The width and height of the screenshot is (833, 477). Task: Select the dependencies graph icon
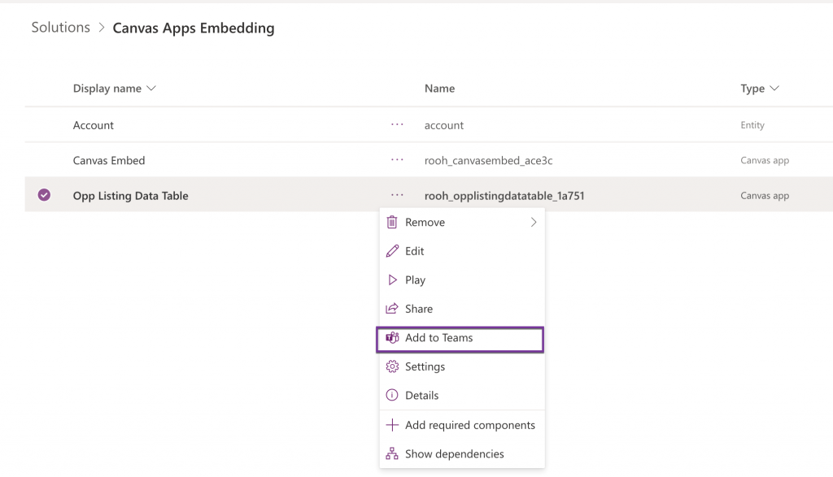(394, 453)
